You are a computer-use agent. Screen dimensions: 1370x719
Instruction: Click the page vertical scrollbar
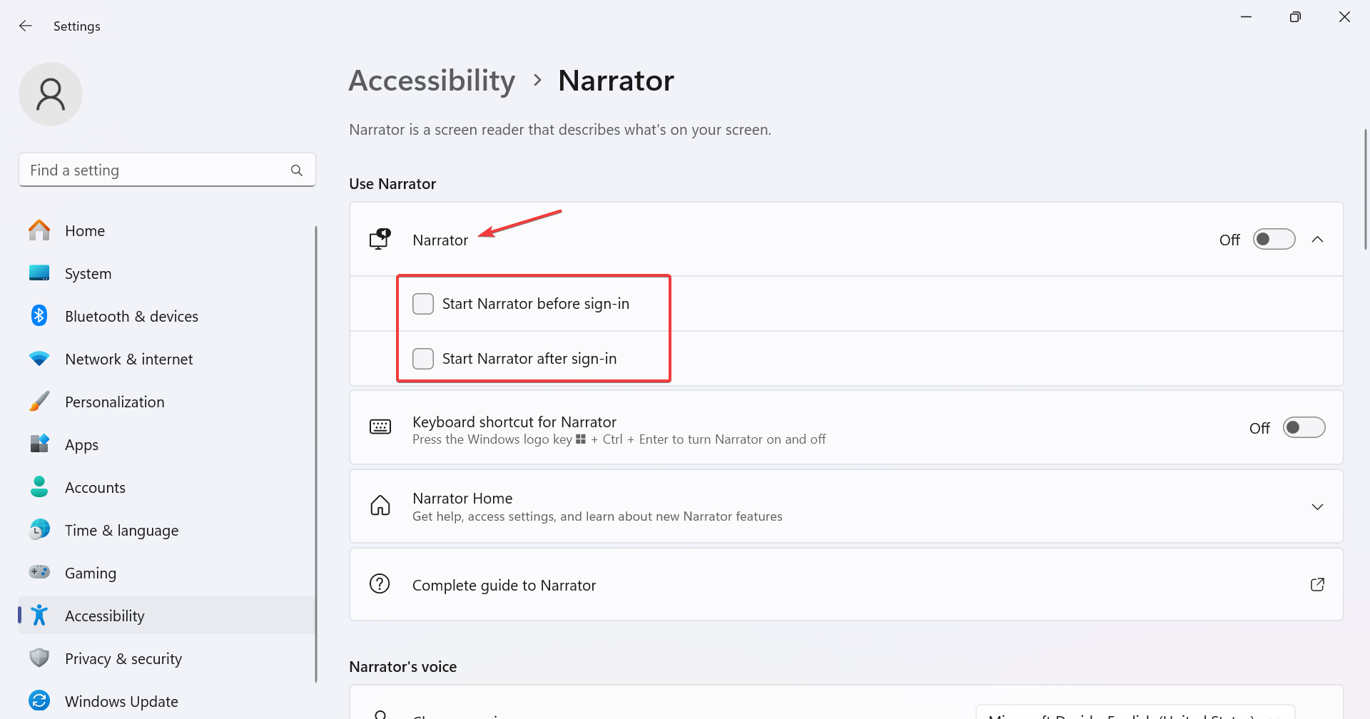[x=1365, y=189]
